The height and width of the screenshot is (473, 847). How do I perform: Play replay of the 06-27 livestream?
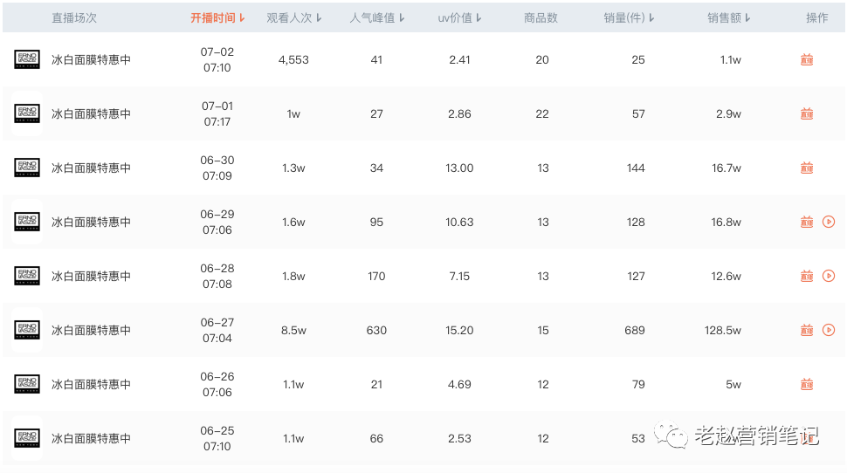(x=829, y=331)
